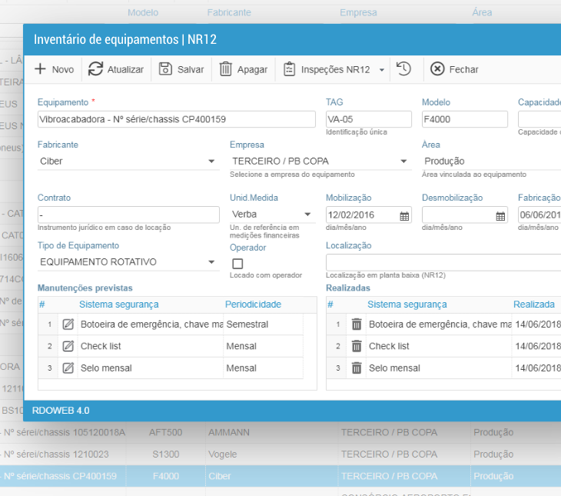This screenshot has width=561, height=496.
Task: Select the Semestral periodicity cell
Action: [263, 324]
